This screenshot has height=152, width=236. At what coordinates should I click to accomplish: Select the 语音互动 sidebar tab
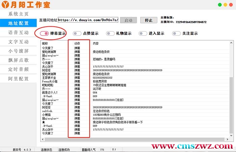[19, 33]
